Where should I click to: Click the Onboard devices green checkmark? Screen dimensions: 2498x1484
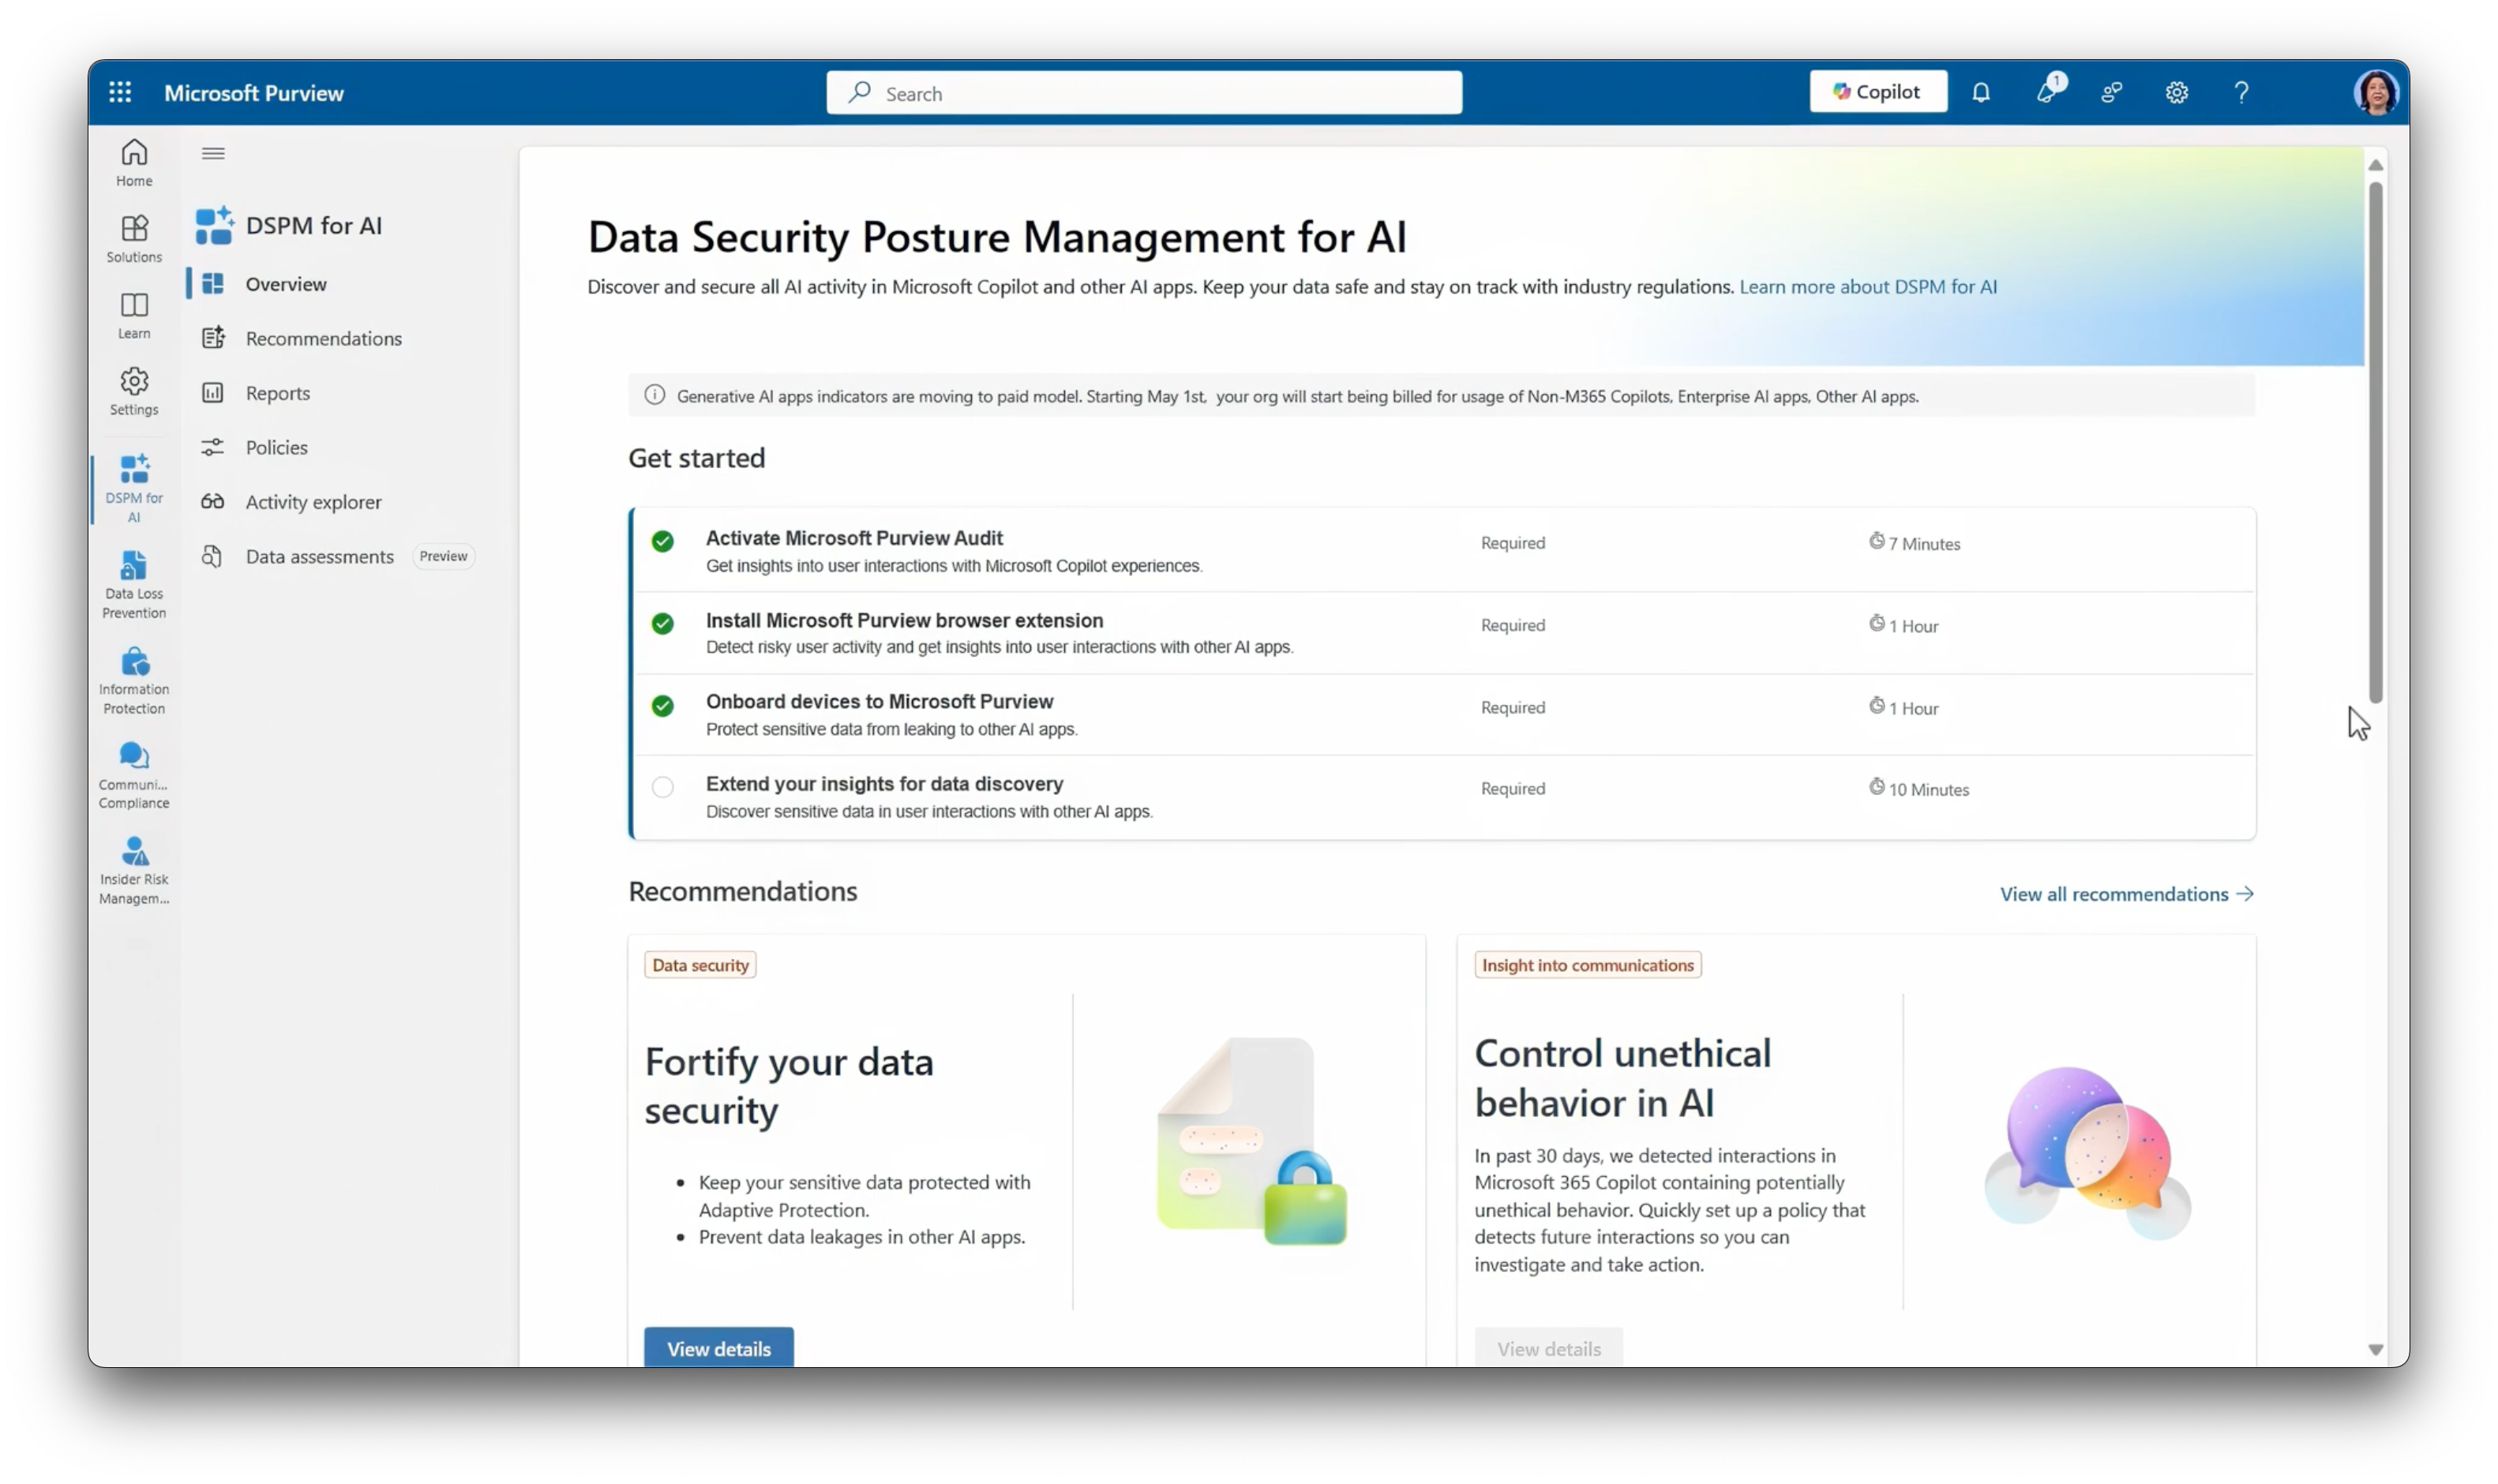pyautogui.click(x=662, y=706)
